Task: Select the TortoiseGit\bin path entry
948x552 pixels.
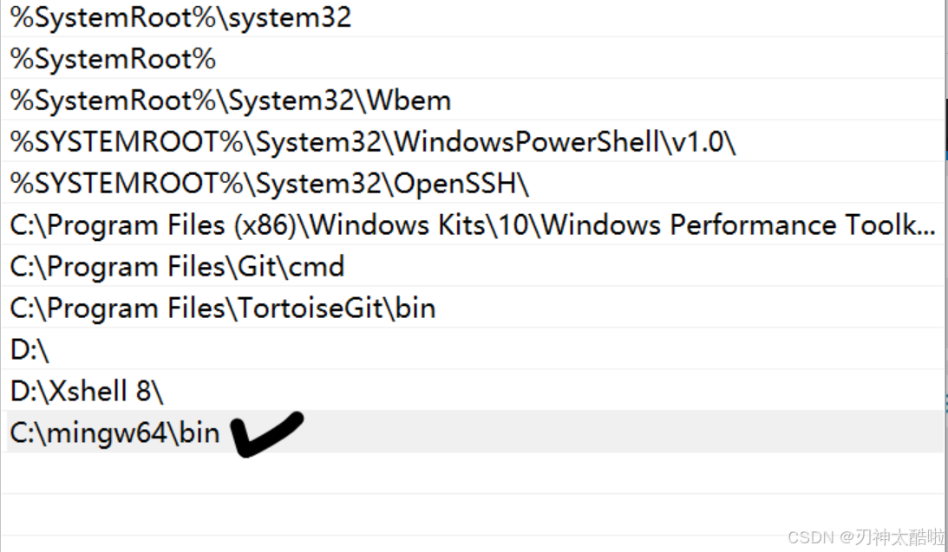Action: click(223, 308)
